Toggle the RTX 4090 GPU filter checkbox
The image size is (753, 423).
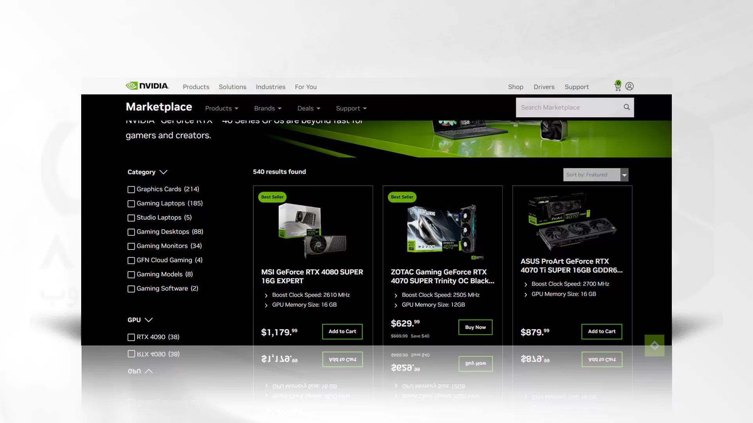[x=131, y=337]
